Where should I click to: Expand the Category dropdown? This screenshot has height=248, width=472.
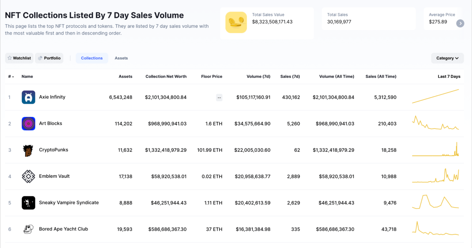[x=447, y=58]
